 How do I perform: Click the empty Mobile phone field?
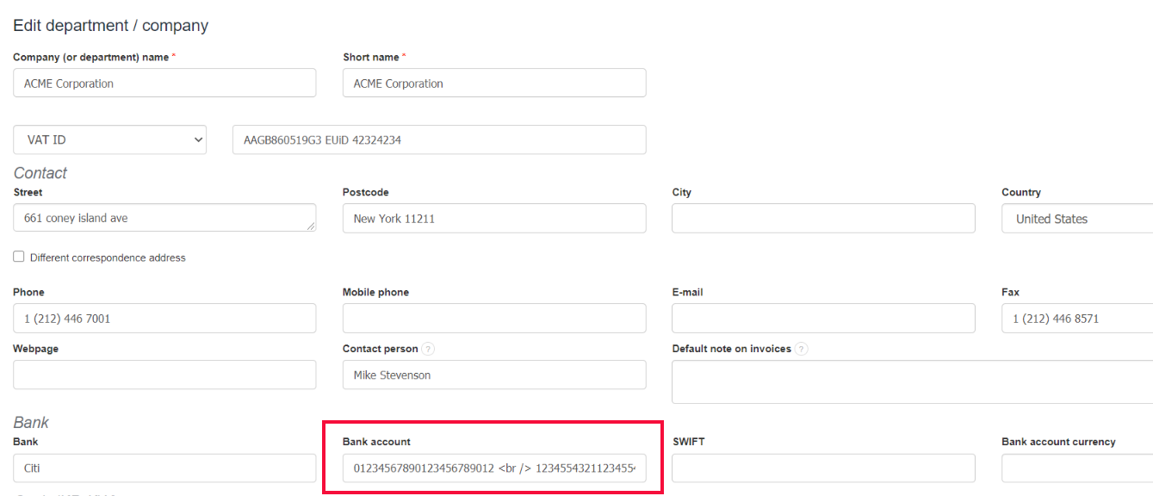click(494, 319)
